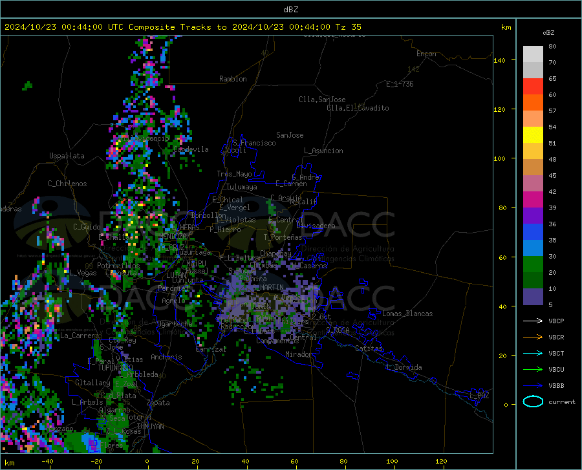Viewport: 582px width, 470px height.
Task: Click the blue VBBB arrow in legend
Action: point(533,386)
